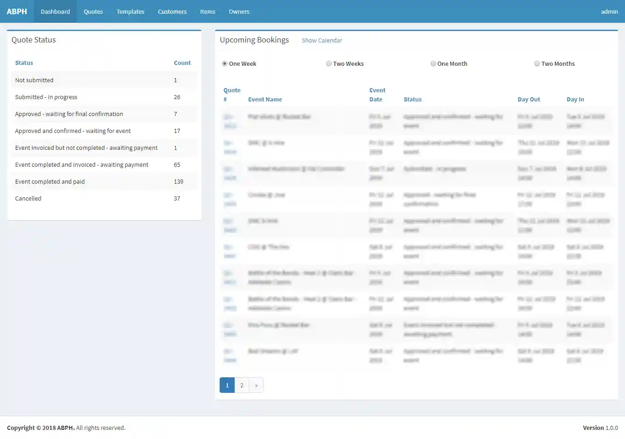Pick the Two Months radio option

coord(537,63)
